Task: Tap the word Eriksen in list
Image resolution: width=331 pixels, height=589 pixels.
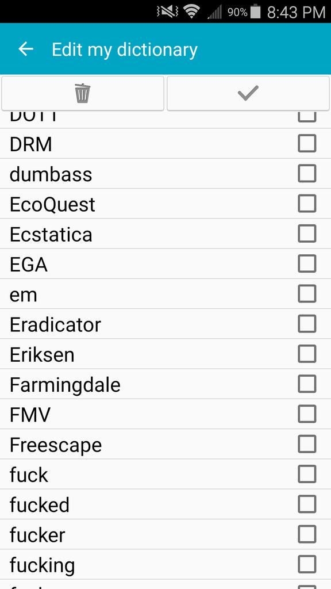Action: click(x=42, y=355)
